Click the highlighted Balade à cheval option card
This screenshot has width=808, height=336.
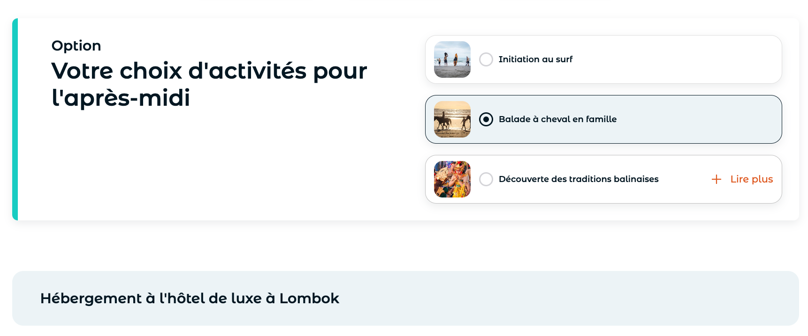603,119
